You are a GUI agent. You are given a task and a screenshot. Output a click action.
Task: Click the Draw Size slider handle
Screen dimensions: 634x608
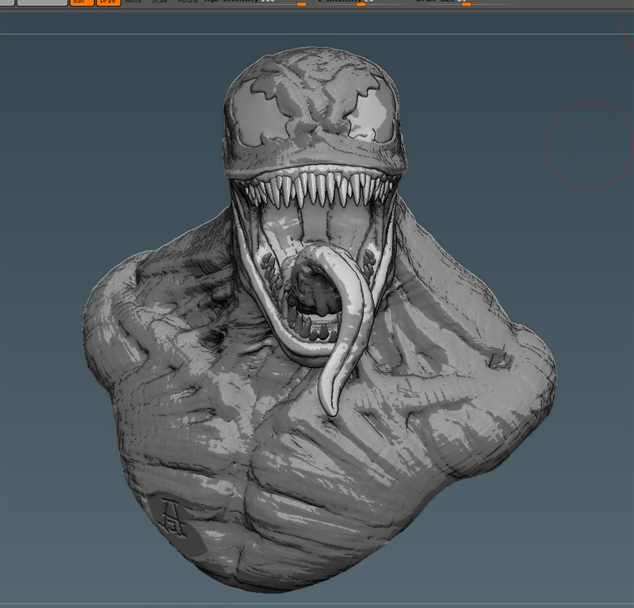466,4
